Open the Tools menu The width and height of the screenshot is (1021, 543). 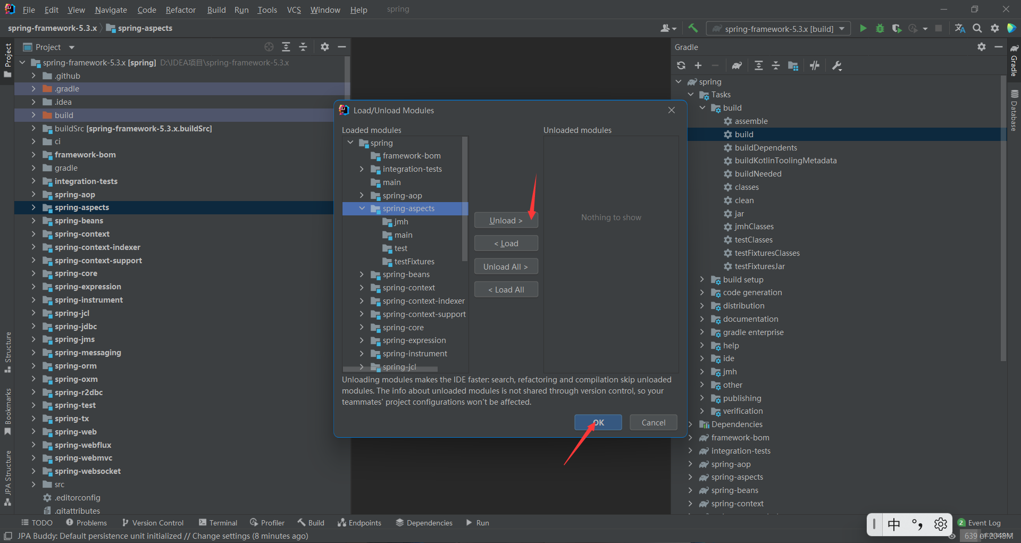[267, 10]
